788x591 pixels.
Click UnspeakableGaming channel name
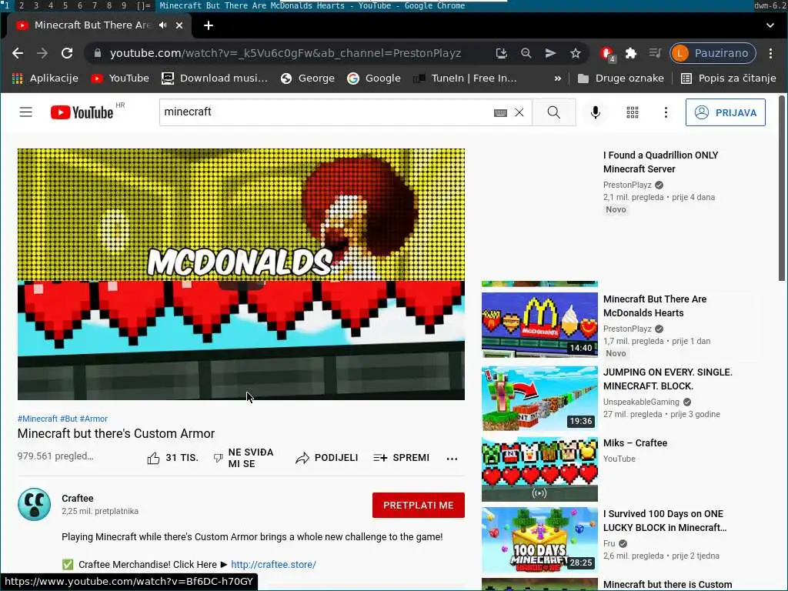641,402
